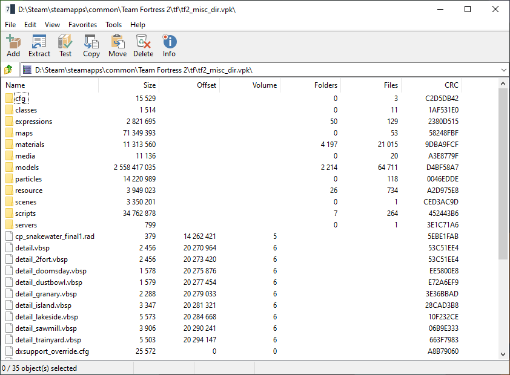Screen dimensions: 510x375
Task: Click materials CRC value 9DBA9FCF
Action: click(442, 145)
